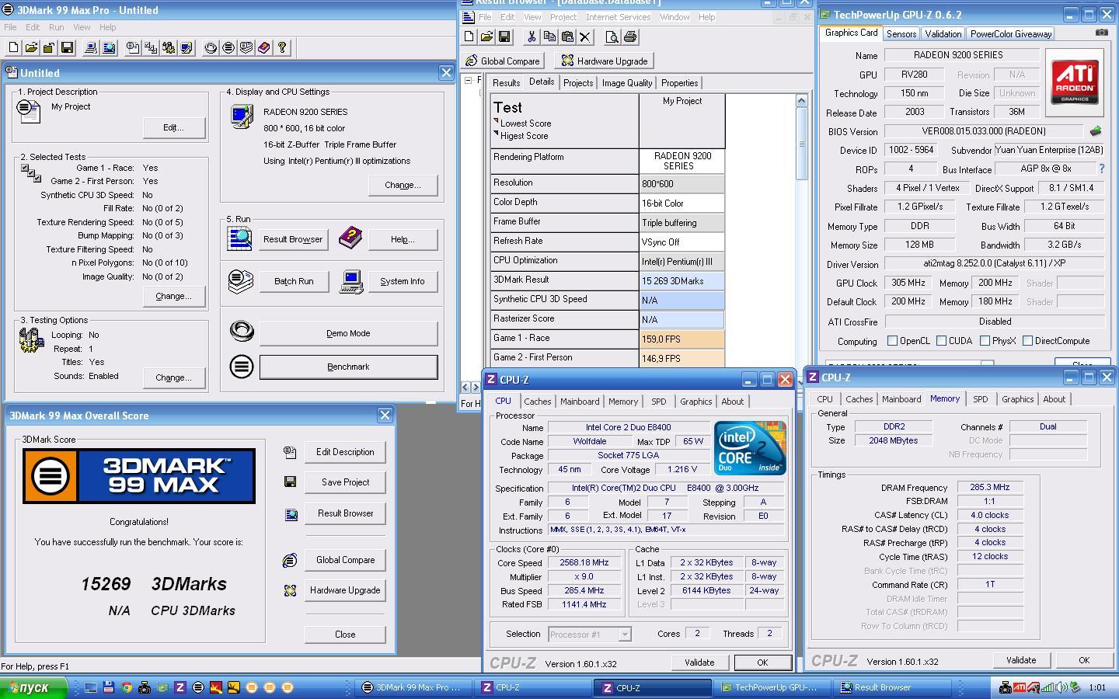Click Benchmark button in 3DMark Run section
The height and width of the screenshot is (699, 1119).
click(x=348, y=367)
